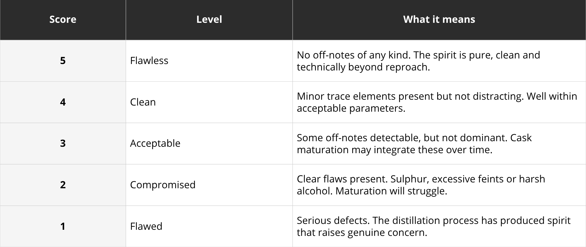Viewport: 586px width, 247px height.
Task: Select the score 1 cell
Action: [63, 226]
